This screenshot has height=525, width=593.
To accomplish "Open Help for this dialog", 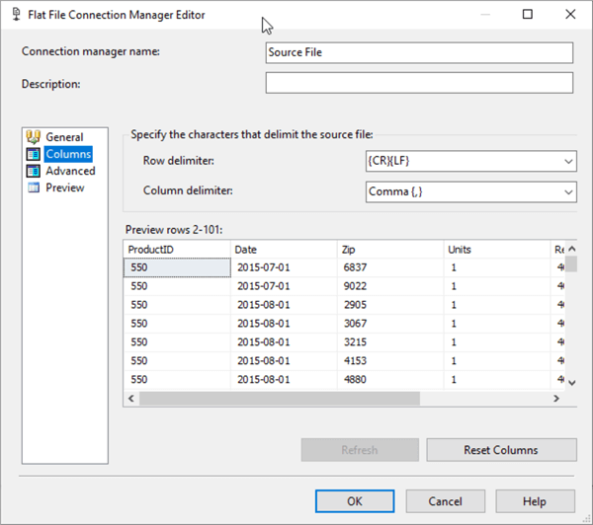I will pyautogui.click(x=535, y=501).
